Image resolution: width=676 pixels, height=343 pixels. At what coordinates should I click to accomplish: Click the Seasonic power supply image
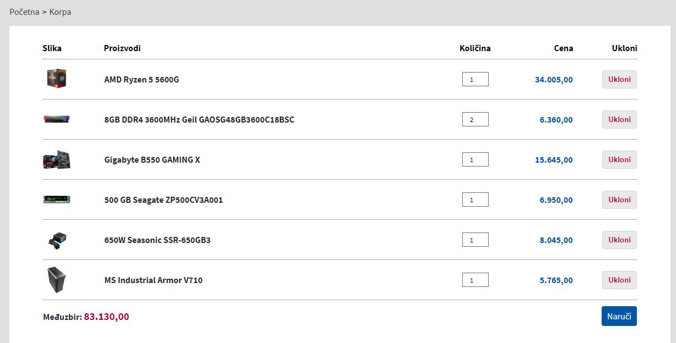pos(57,240)
